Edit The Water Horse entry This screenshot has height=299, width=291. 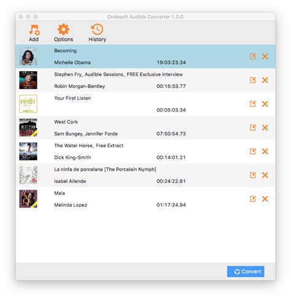(x=253, y=151)
